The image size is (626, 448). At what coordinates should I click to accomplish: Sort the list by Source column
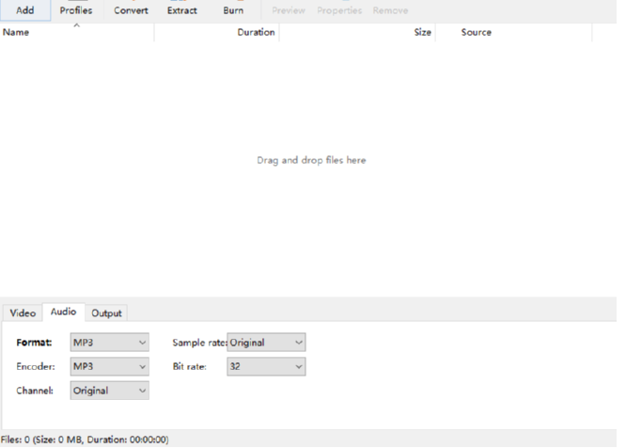point(514,32)
